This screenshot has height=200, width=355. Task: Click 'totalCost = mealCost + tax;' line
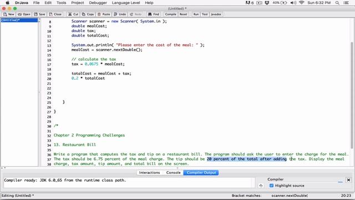[102, 73]
